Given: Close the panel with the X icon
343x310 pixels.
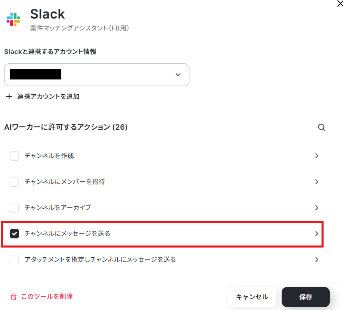Looking at the screenshot, I should point(339,4).
